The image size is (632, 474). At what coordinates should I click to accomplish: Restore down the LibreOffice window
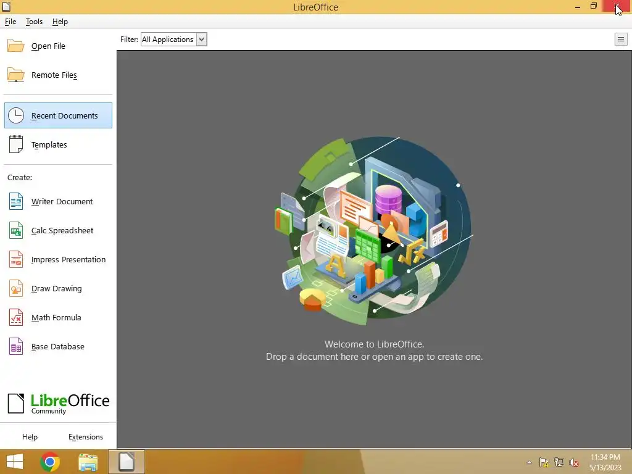click(593, 6)
